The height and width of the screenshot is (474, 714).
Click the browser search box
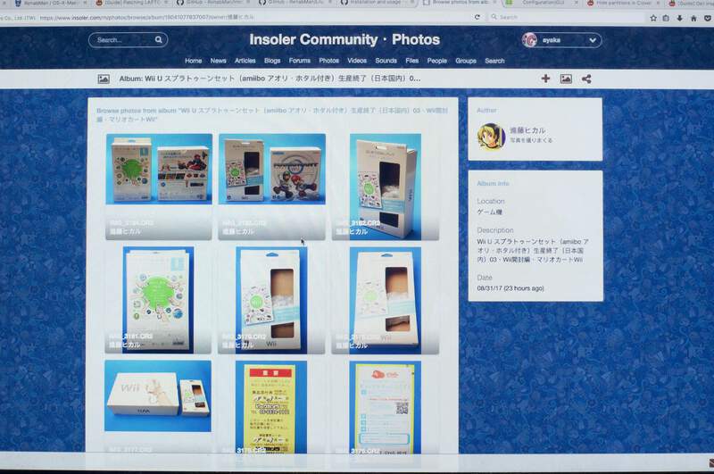pos(565,17)
